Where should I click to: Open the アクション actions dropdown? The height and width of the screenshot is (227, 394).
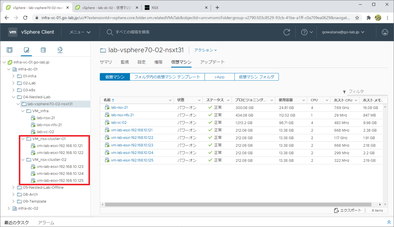pos(206,50)
